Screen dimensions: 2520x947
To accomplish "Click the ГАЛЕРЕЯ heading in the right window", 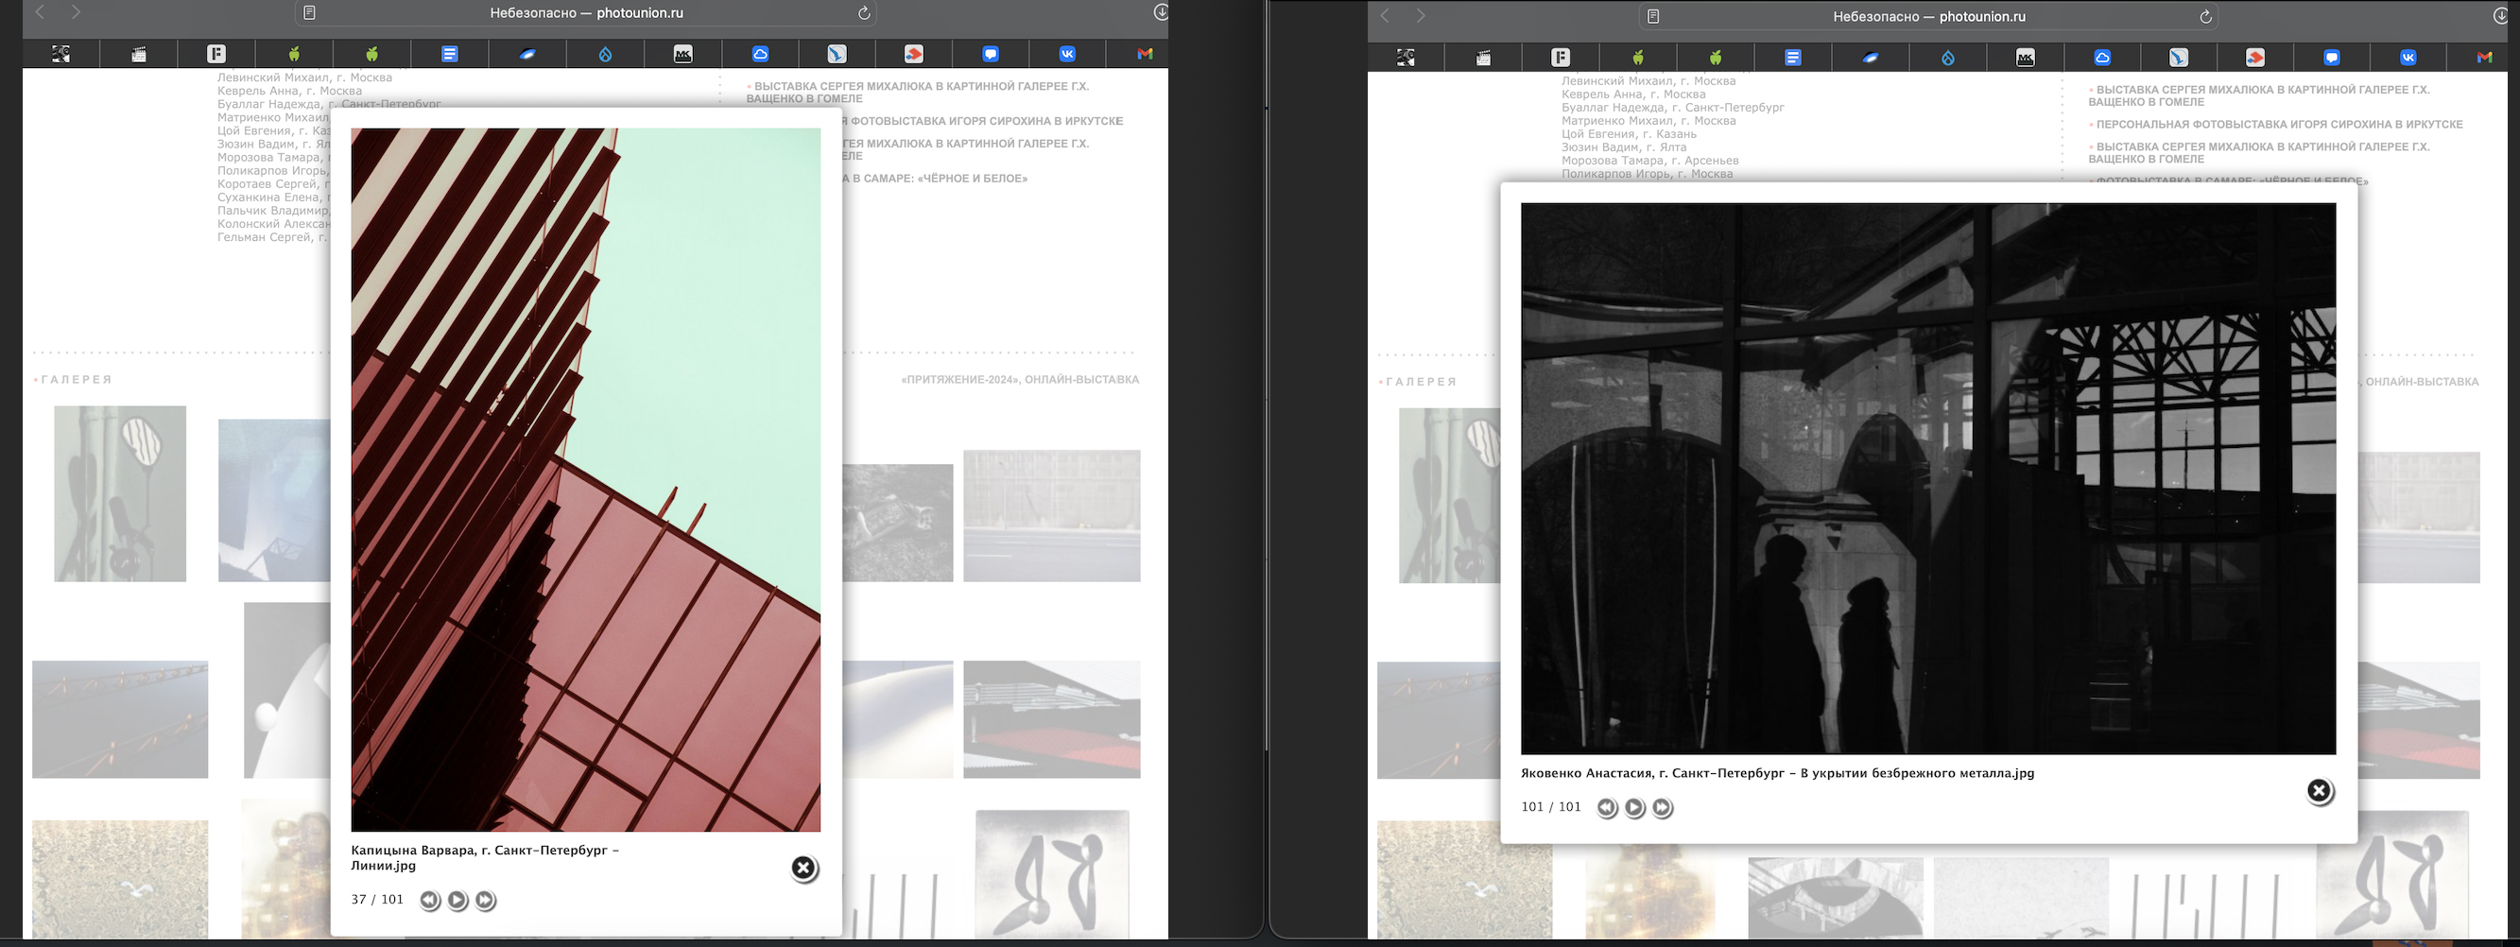I will [x=1422, y=383].
